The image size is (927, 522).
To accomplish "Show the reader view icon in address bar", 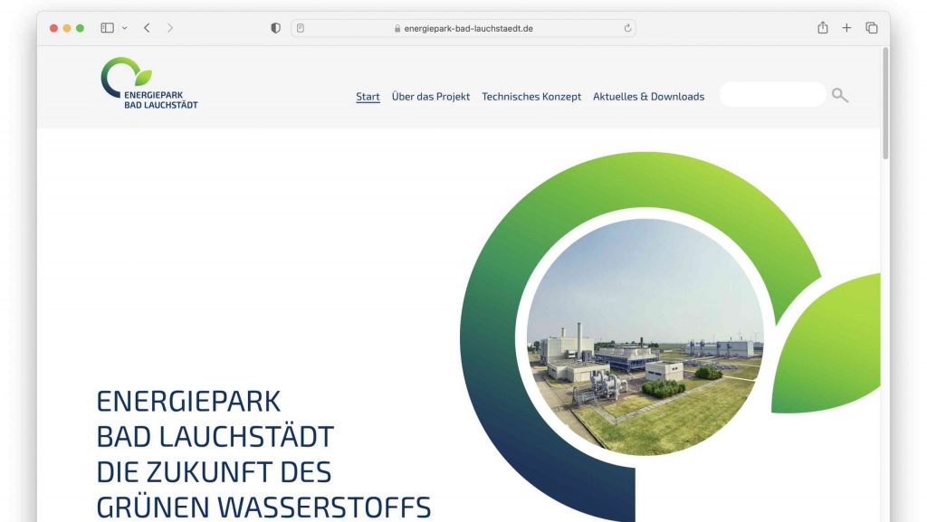I will click(301, 28).
